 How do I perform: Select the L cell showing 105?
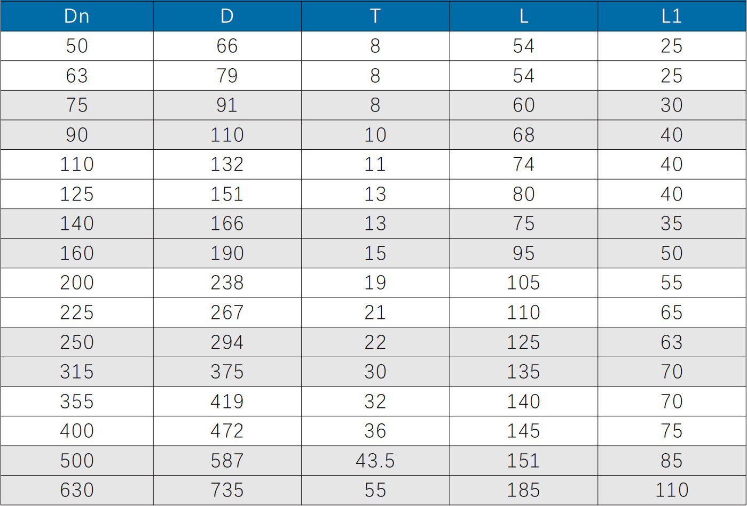523,283
